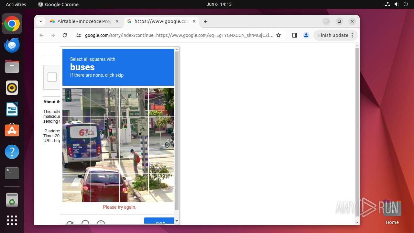The image size is (414, 233).
Task: Open a new tab
Action: tap(206, 21)
